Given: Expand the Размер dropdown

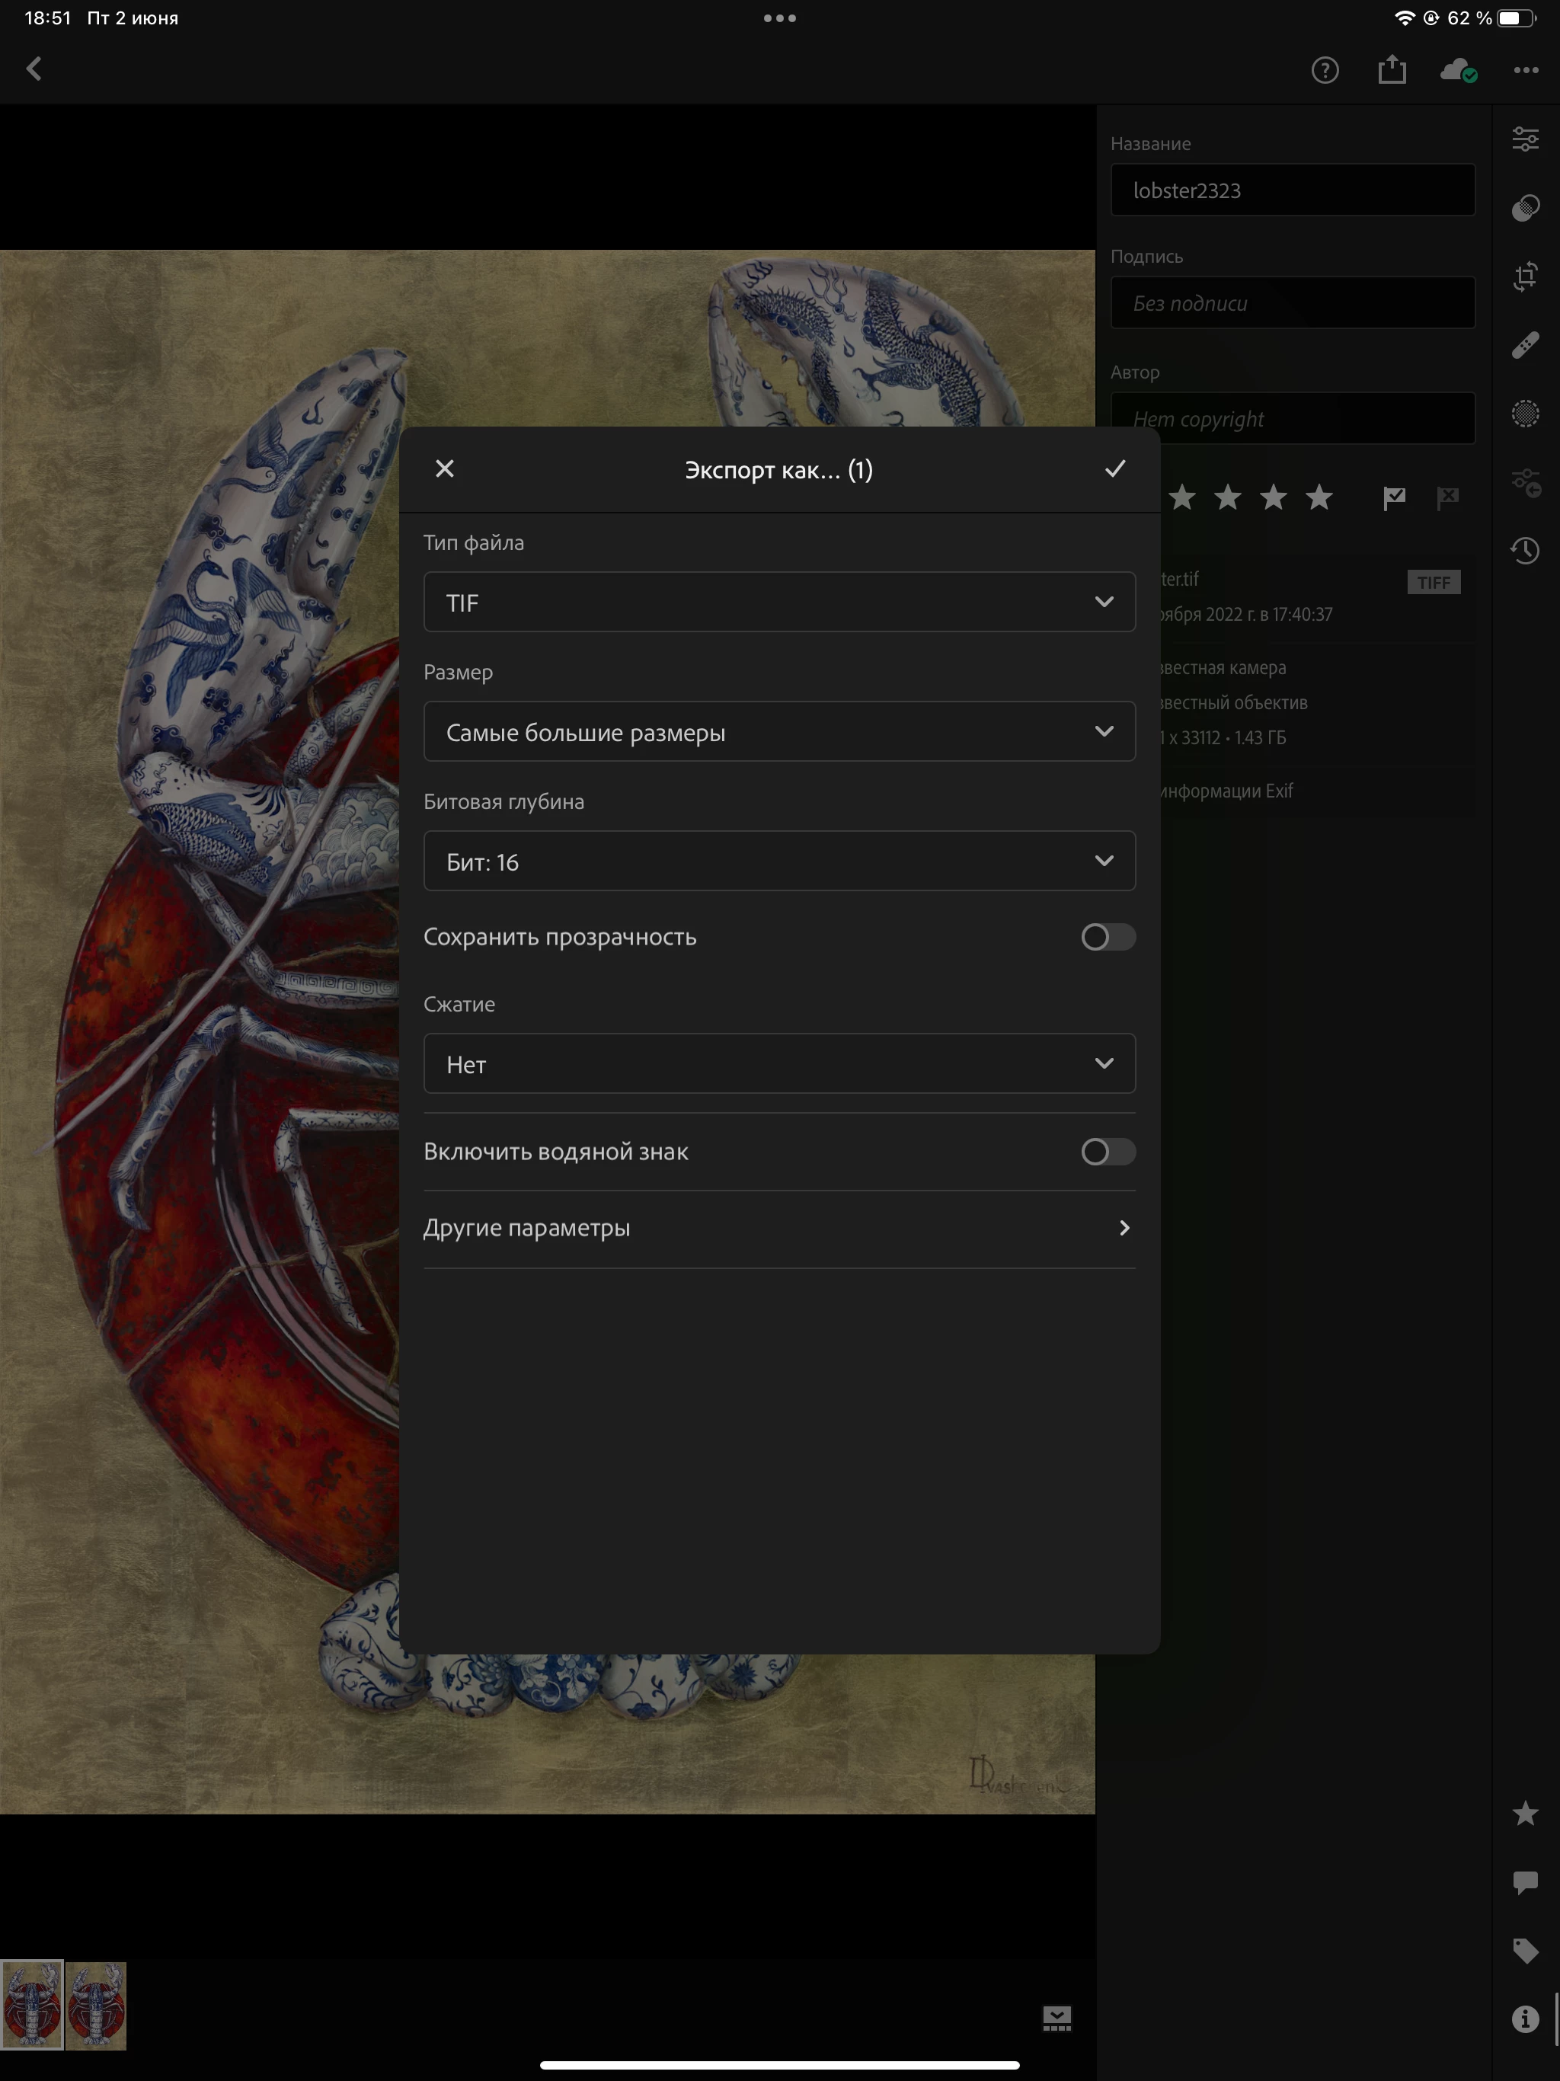Looking at the screenshot, I should [x=779, y=732].
